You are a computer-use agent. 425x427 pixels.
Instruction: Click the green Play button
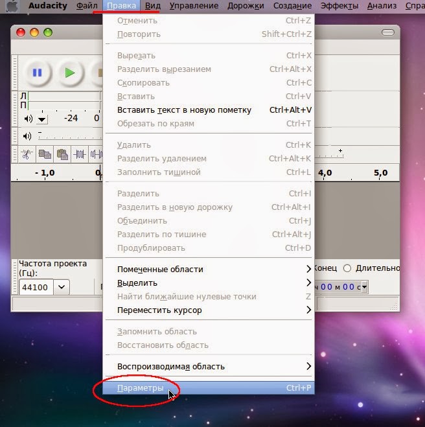(x=70, y=73)
